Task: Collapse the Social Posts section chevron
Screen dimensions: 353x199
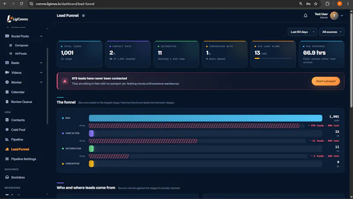Action: [41, 36]
